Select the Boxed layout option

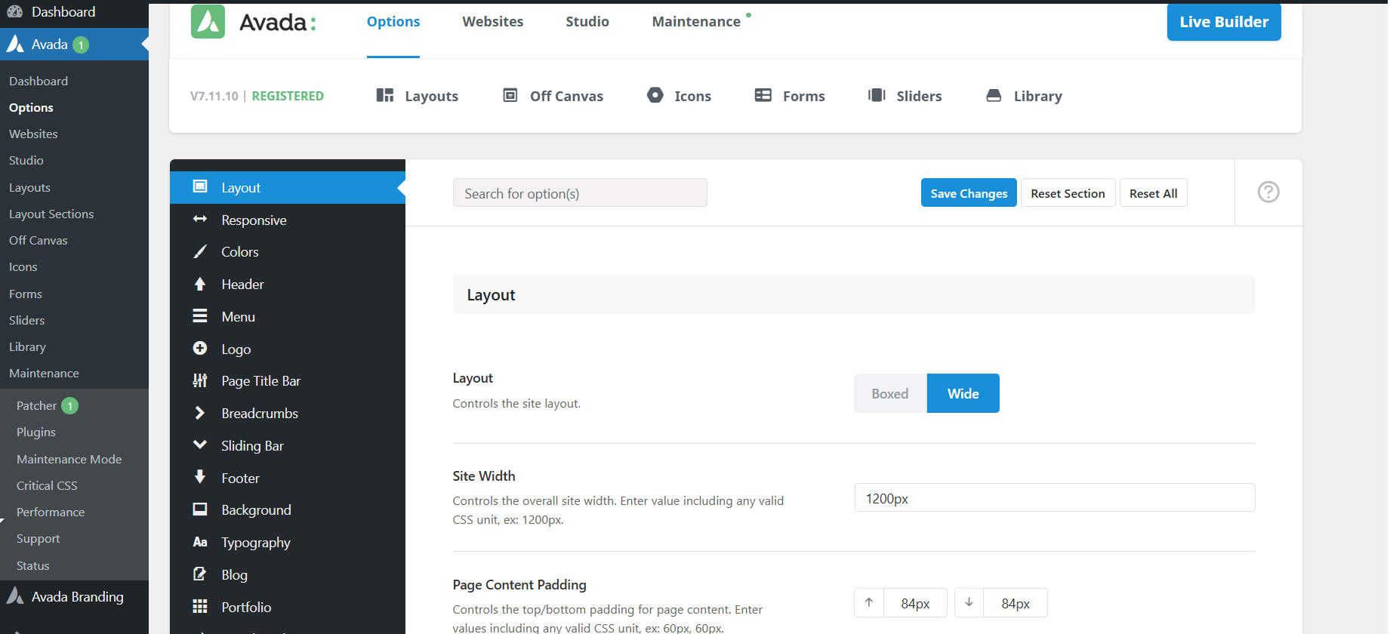pos(889,393)
